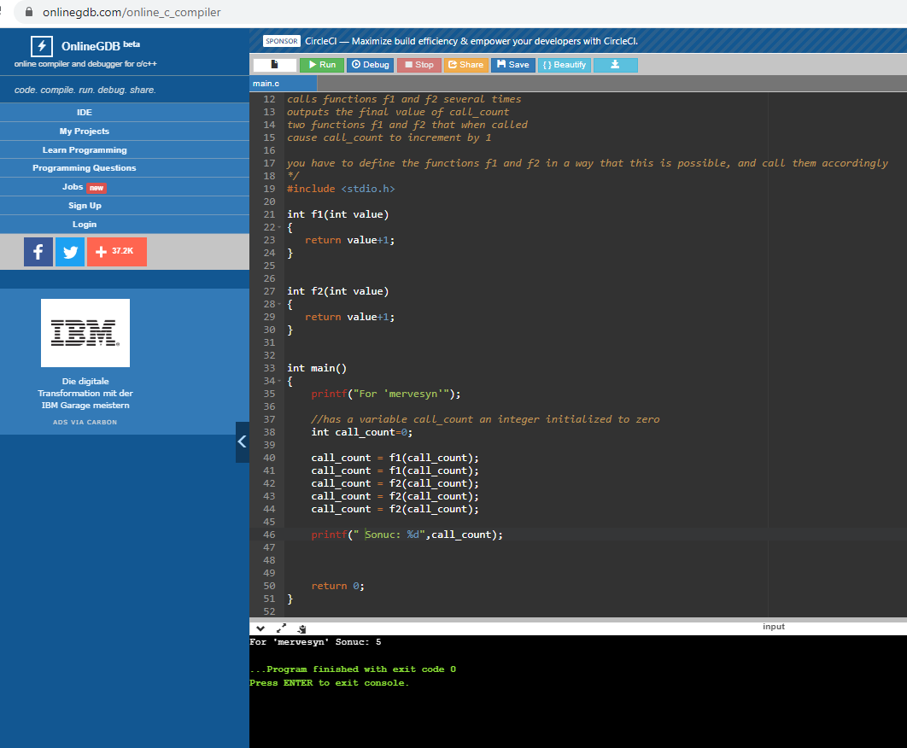Share the code via Share button
The image size is (907, 748).
(x=465, y=65)
